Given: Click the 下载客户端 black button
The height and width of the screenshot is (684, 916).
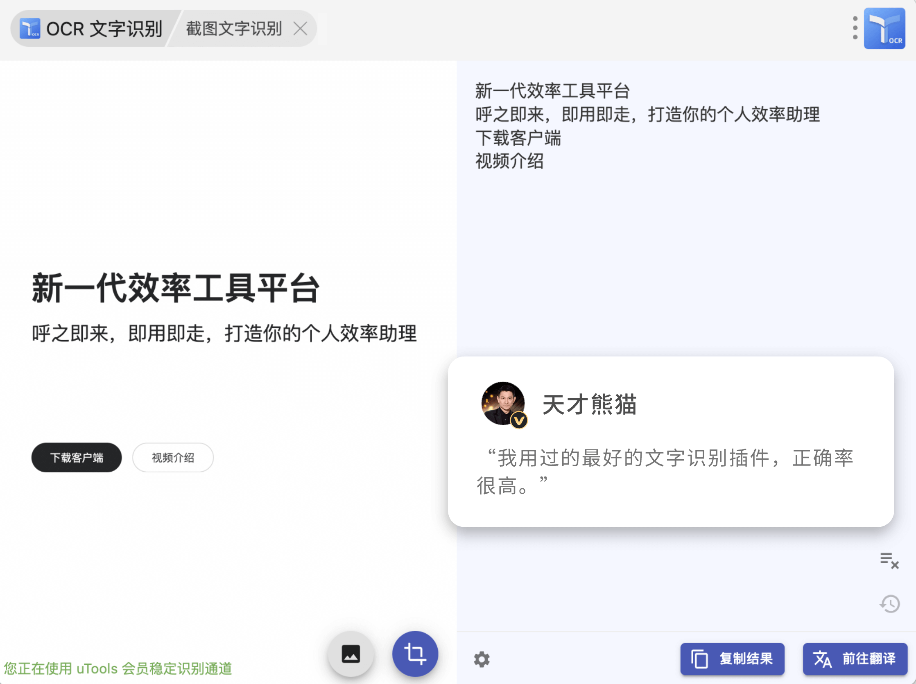Looking at the screenshot, I should coord(77,458).
